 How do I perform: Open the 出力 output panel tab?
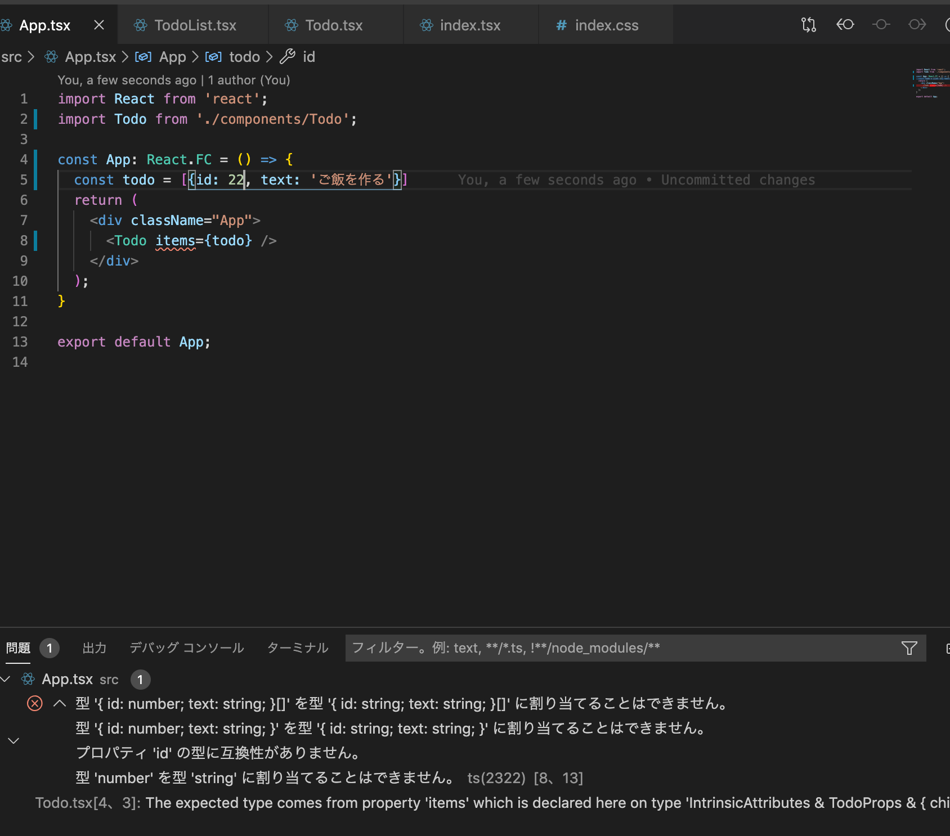click(x=94, y=648)
